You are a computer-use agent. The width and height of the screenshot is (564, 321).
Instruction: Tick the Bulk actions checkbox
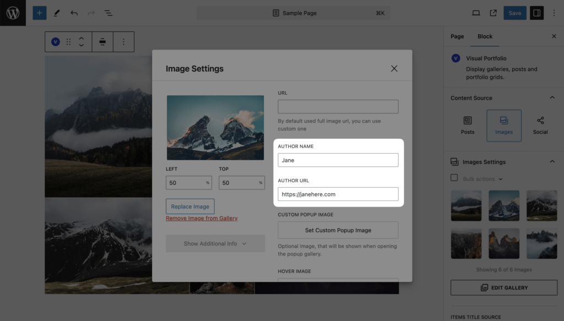point(454,178)
